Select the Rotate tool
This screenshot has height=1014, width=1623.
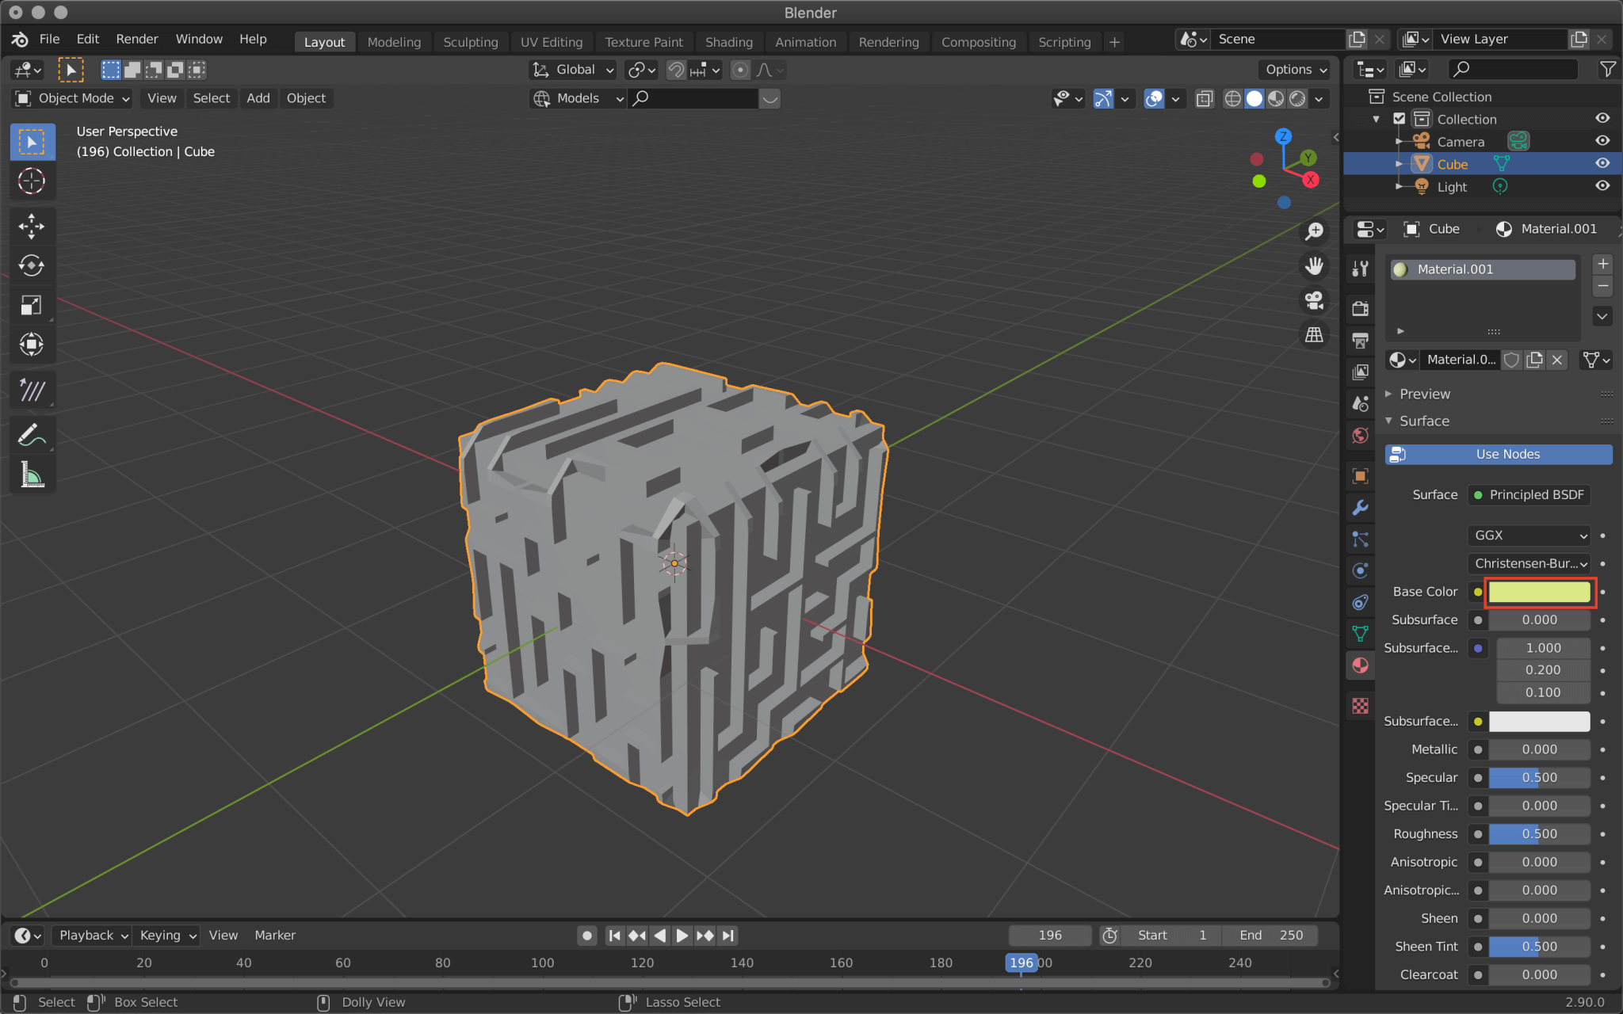(x=32, y=265)
